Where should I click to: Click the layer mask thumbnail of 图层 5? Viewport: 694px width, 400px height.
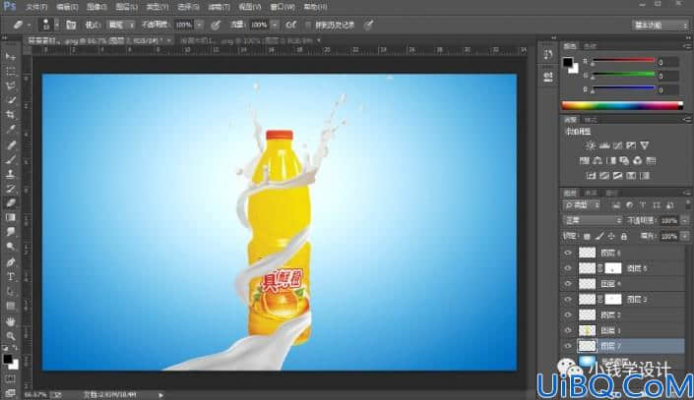click(613, 268)
